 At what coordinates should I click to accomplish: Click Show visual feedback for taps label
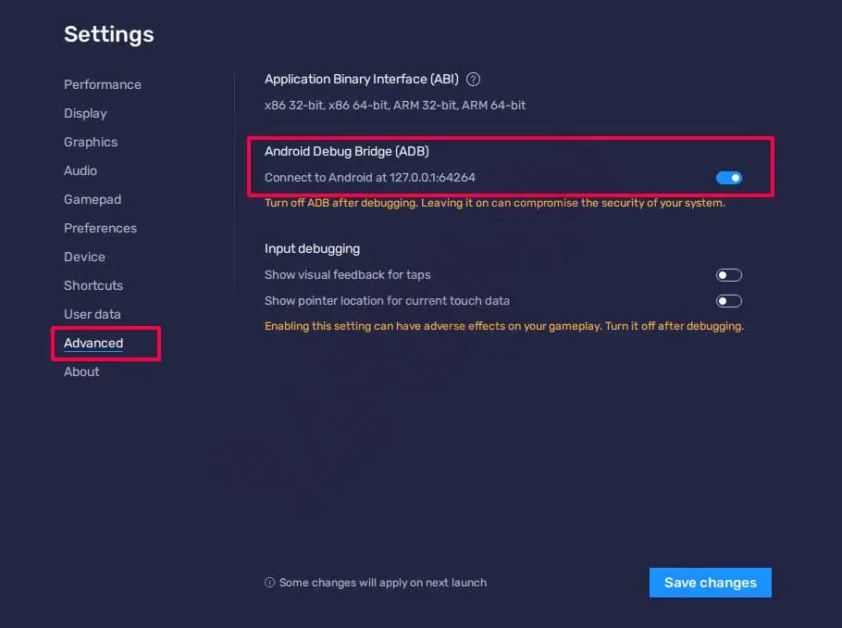pyautogui.click(x=347, y=275)
